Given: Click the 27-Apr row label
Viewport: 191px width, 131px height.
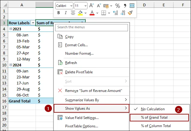Looking at the screenshot, I should point(23,53).
